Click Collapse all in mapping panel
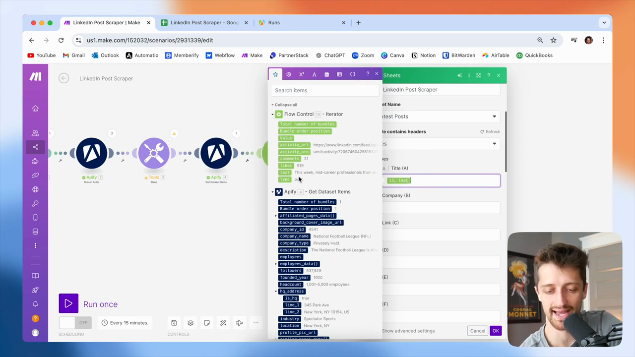635x357 pixels. point(286,105)
